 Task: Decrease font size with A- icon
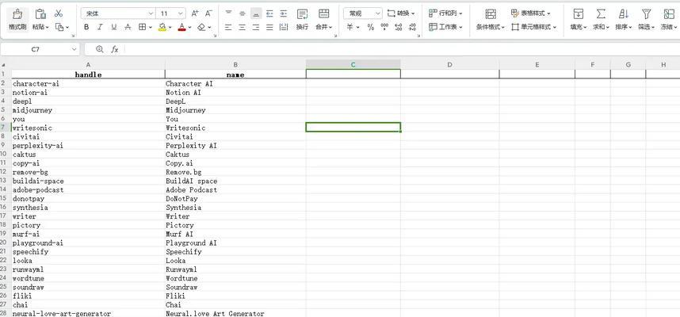pos(208,13)
